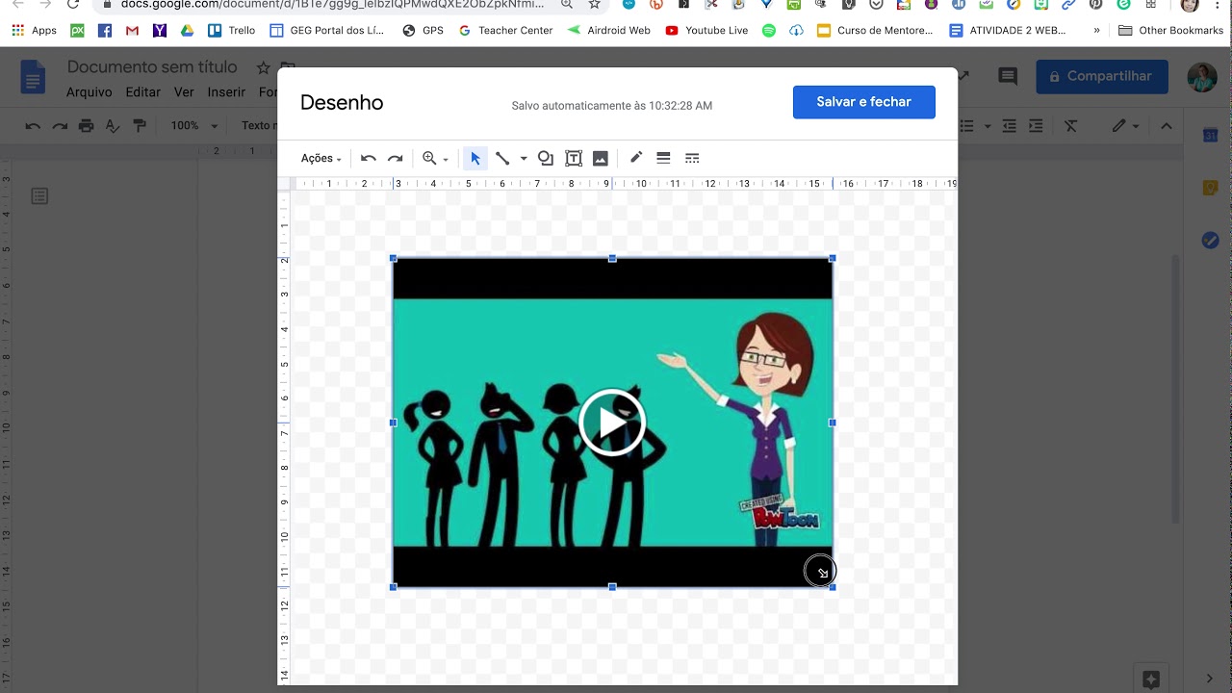
Task: Open the Apps bookmark
Action: click(x=34, y=31)
